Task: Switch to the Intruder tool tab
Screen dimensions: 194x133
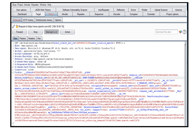Action: (x=65, y=14)
